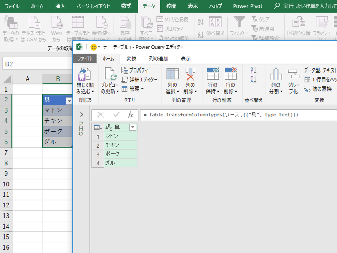Click From Web (Webから) icon in Excel
Screen dimensions: 337x253
tap(57, 22)
